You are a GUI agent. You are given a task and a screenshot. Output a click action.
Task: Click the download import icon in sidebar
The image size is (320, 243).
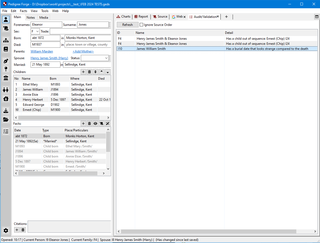click(x=6, y=111)
